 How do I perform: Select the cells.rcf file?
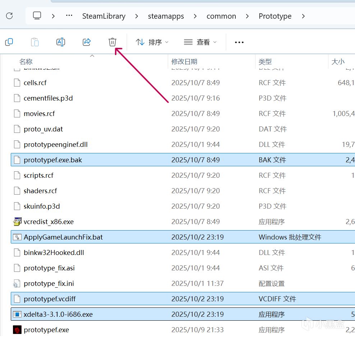[x=183, y=83]
